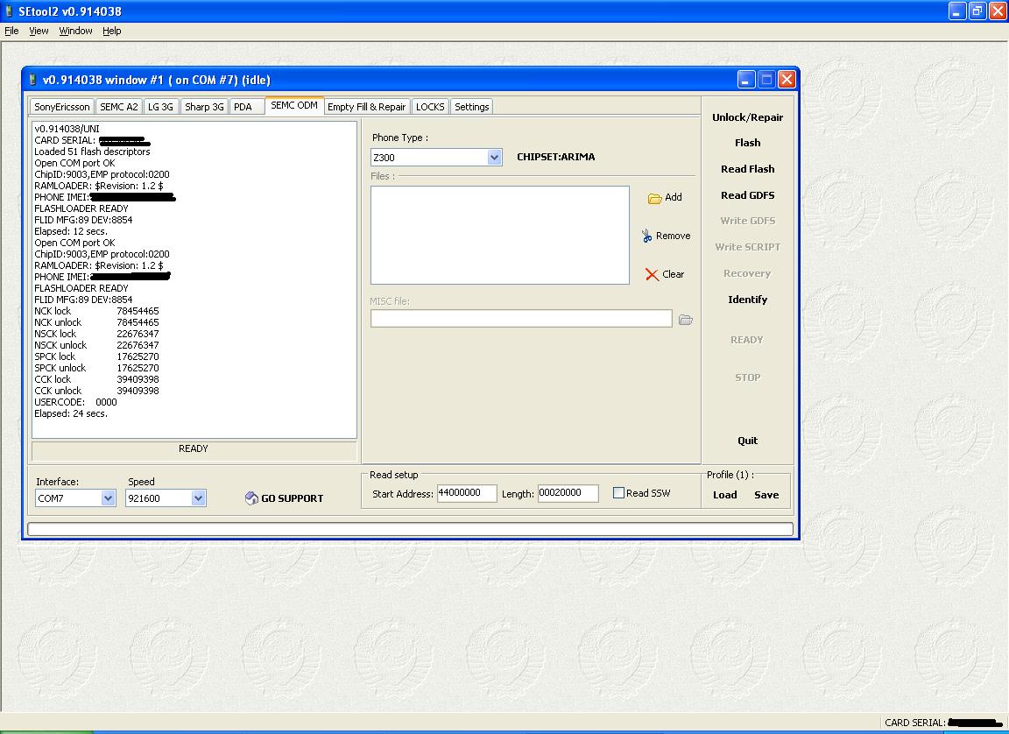Image resolution: width=1009 pixels, height=734 pixels.
Task: Click the MISC file path field
Action: click(x=521, y=319)
